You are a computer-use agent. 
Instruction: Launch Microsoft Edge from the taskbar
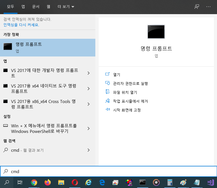tap(102, 182)
